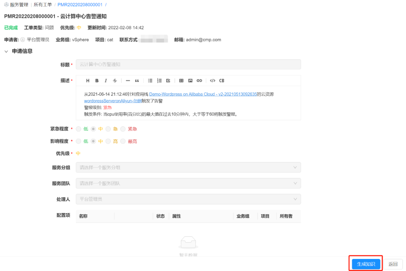
Task: Collapse the 申请信息 section
Action: (6, 51)
